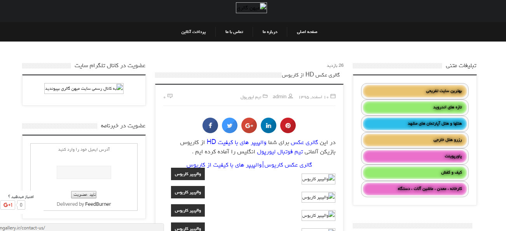This screenshot has width=506, height=231.
Task: Click the پاورپوینت ad button
Action: [415, 156]
